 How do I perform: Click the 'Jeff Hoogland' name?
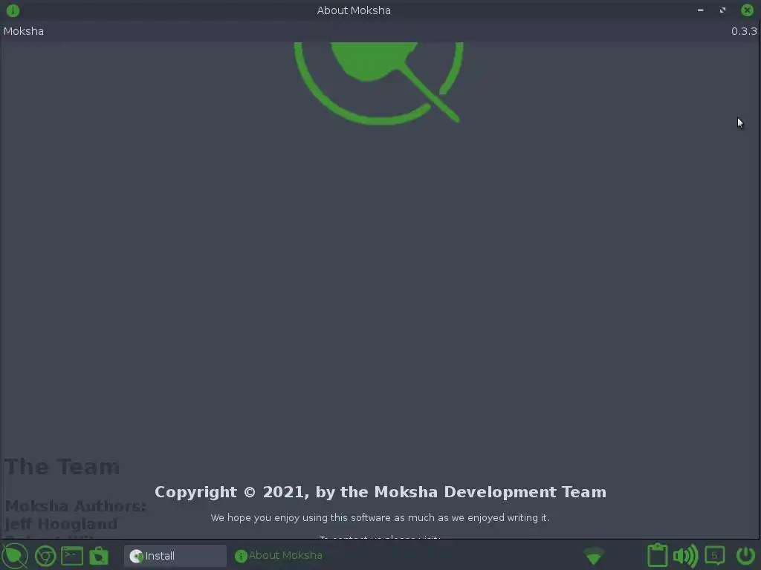[61, 524]
